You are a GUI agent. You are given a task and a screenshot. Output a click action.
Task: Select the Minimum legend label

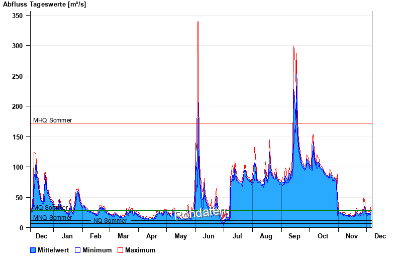97,250
